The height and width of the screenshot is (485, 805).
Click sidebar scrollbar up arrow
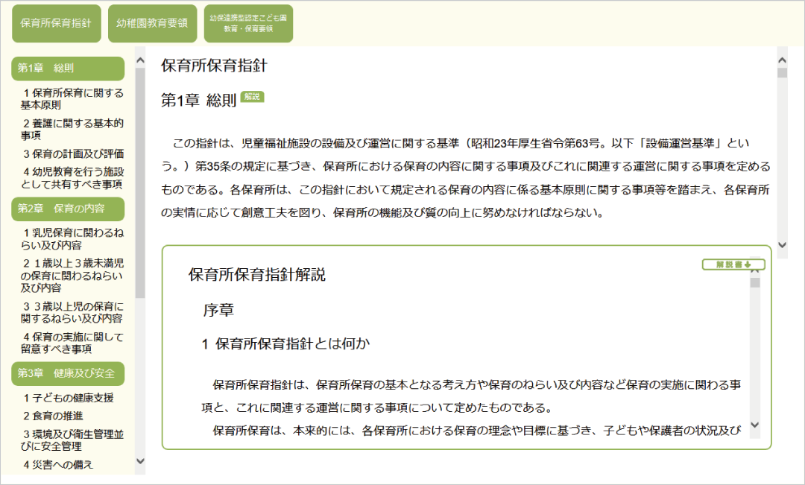(x=140, y=60)
